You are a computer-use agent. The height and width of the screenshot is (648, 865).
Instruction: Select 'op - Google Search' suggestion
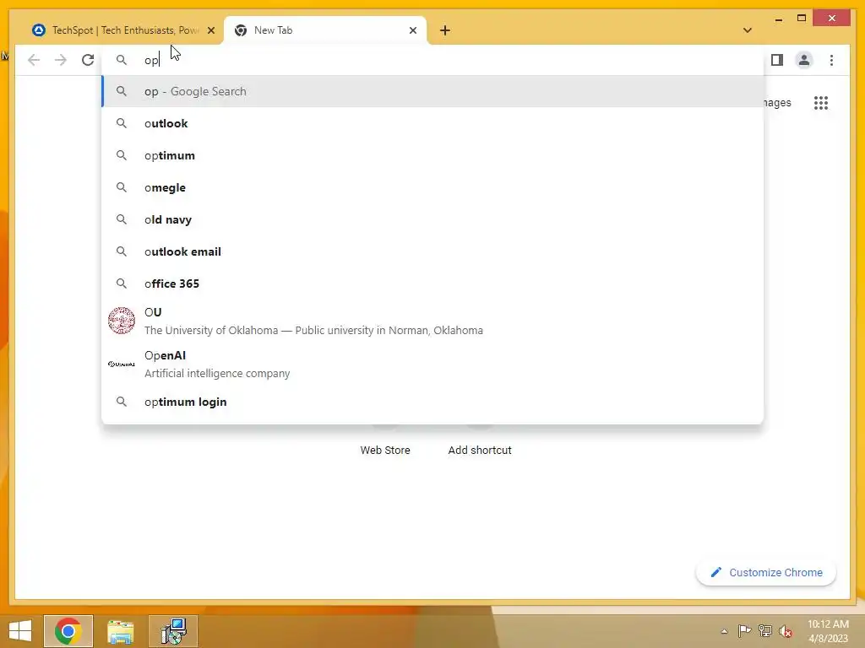point(433,91)
